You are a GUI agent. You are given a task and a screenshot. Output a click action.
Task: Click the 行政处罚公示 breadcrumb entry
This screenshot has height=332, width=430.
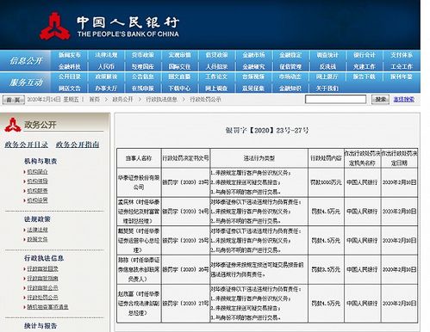(x=206, y=100)
